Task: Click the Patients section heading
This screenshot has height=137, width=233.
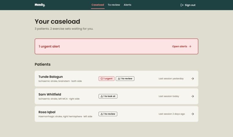Action: [x=42, y=64]
